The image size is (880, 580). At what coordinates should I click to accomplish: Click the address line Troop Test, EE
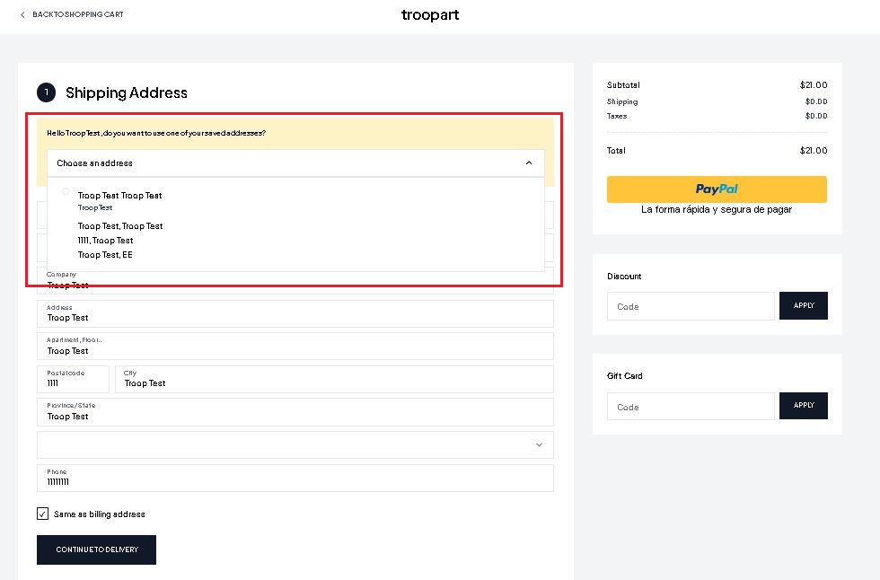coord(105,255)
